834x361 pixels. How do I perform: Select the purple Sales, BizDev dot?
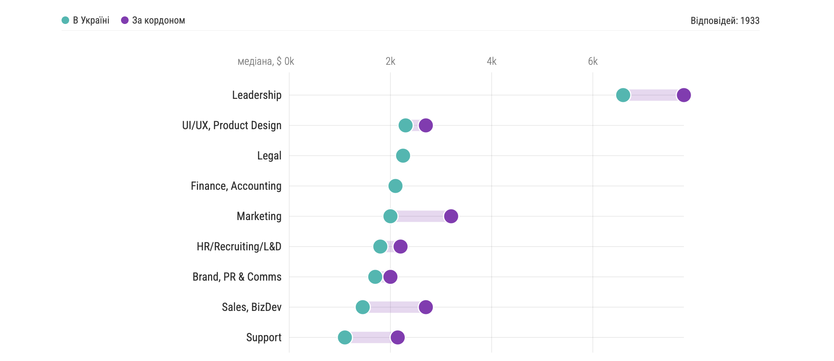[x=426, y=307]
